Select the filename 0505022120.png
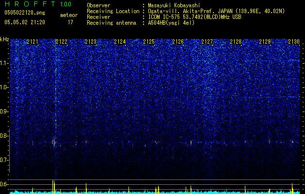Screen dimensions: 305x194 (x=25, y=13)
